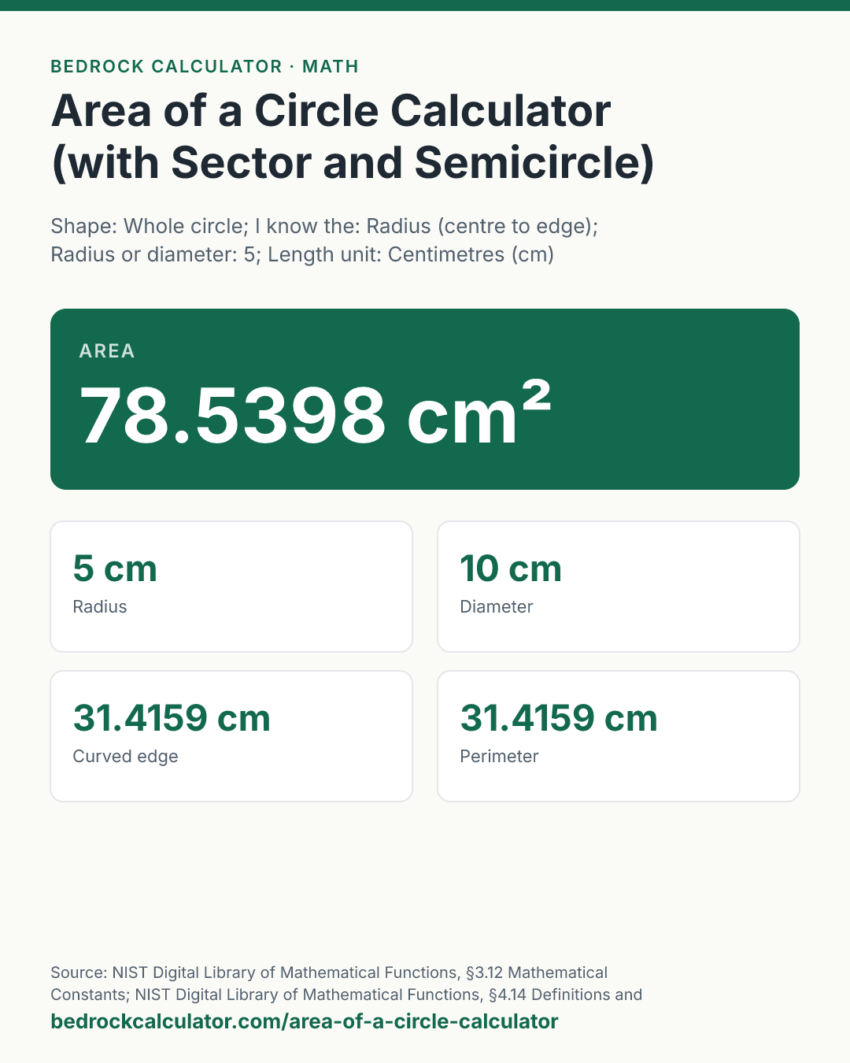Click the 10 cm diameter value
The height and width of the screenshot is (1063, 850).
click(x=511, y=569)
